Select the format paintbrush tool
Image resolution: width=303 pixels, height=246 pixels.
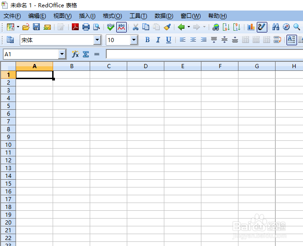tap(167, 27)
